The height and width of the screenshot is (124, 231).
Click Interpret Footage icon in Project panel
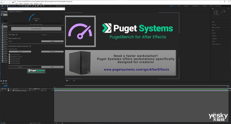(x=1, y=81)
